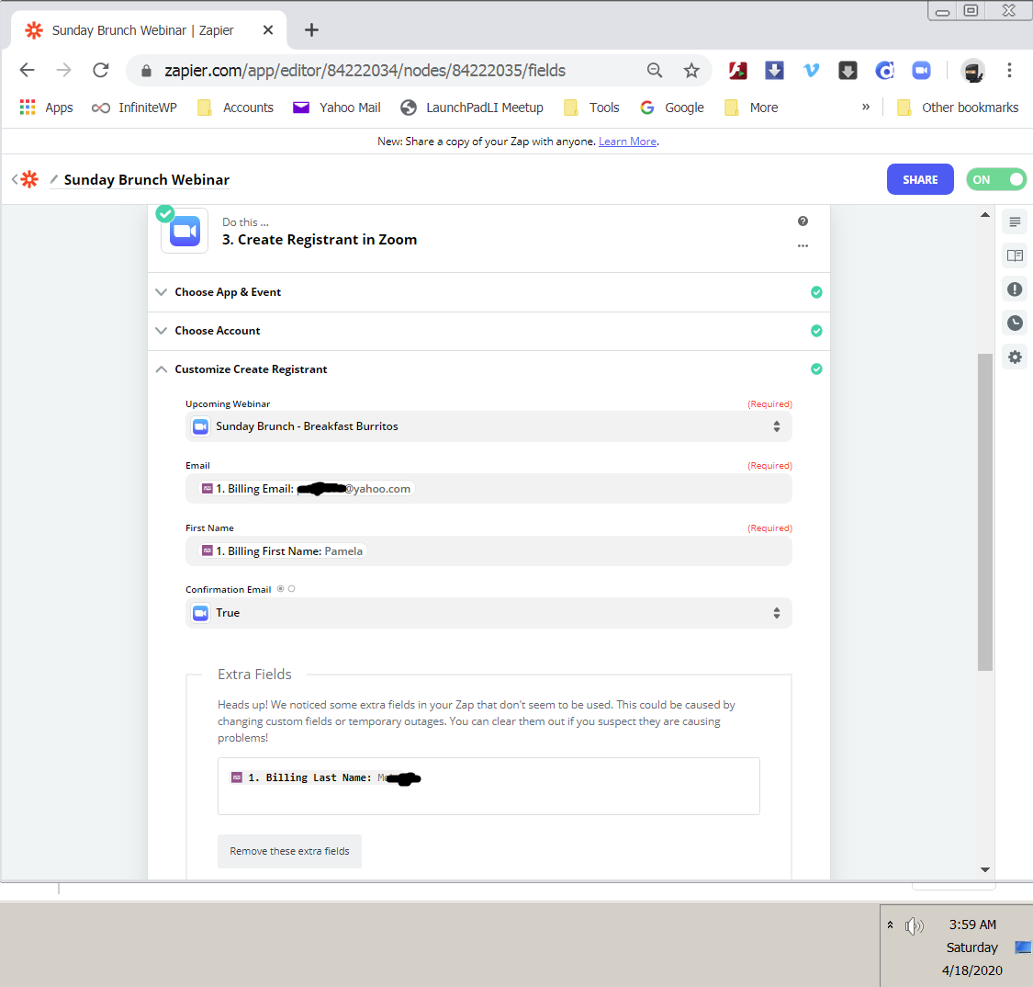
Task: Click the browser back arrow
Action: click(27, 70)
